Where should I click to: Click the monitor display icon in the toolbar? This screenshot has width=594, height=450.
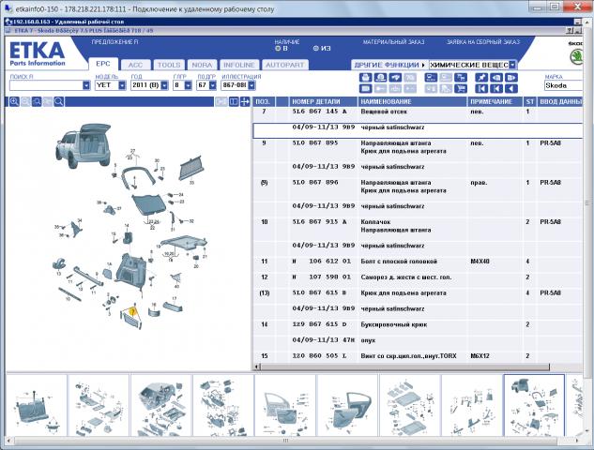[x=431, y=78]
